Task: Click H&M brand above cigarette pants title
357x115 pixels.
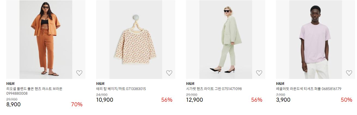Action: [190, 84]
